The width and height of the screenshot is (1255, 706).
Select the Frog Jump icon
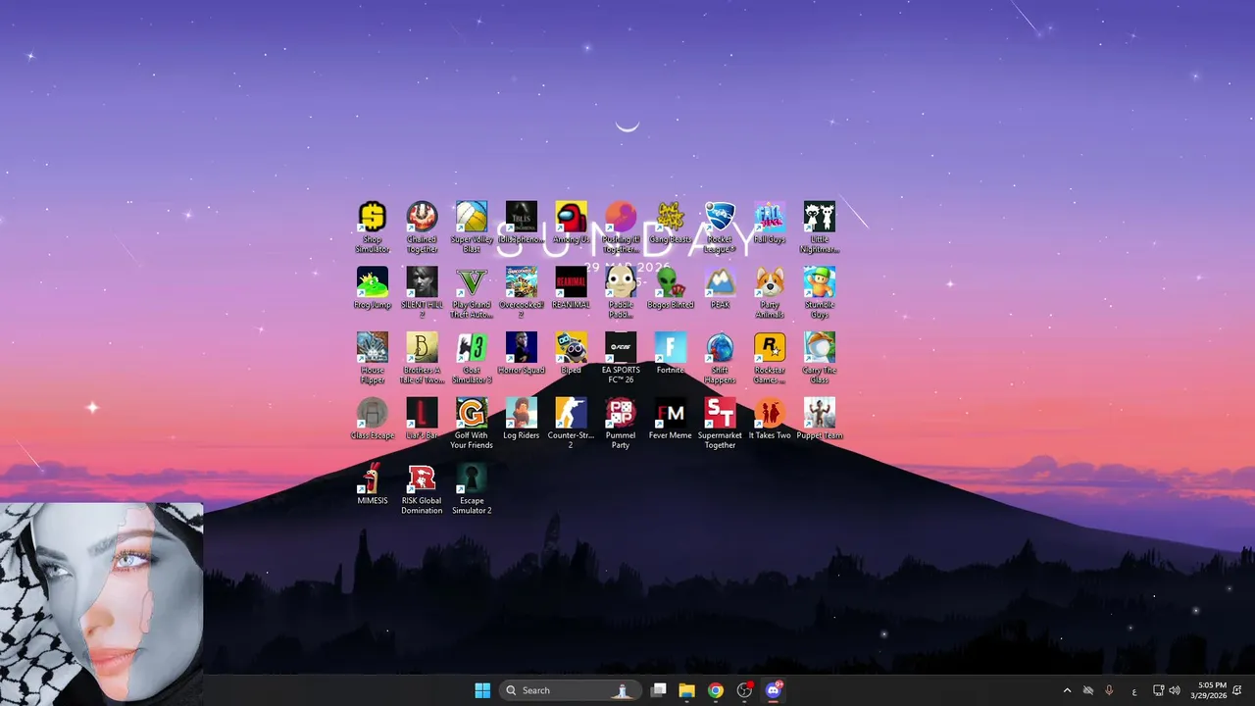[373, 288]
